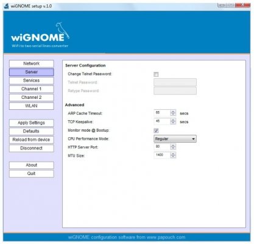The height and width of the screenshot is (244, 254).
Task: Click the CPU Performance Mode label
Action: coord(88,139)
